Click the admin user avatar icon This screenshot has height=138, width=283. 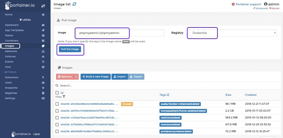point(266,4)
